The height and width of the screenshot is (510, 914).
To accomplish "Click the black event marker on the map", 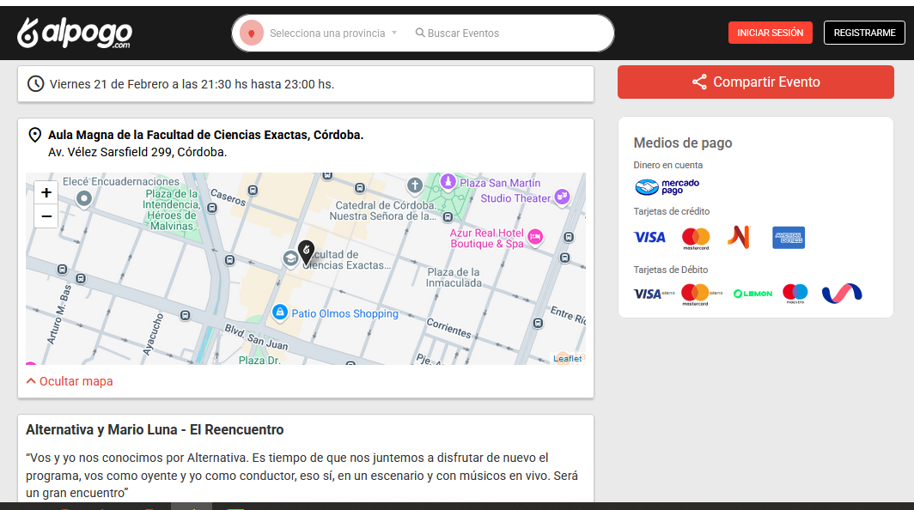I will click(306, 252).
